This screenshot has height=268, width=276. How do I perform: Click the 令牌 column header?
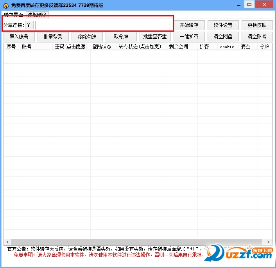pyautogui.click(x=265, y=46)
